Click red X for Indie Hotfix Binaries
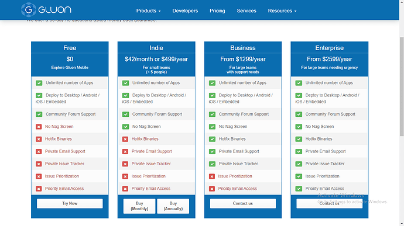The width and height of the screenshot is (404, 226). pyautogui.click(x=125, y=139)
